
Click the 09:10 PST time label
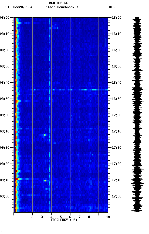pos(5,131)
